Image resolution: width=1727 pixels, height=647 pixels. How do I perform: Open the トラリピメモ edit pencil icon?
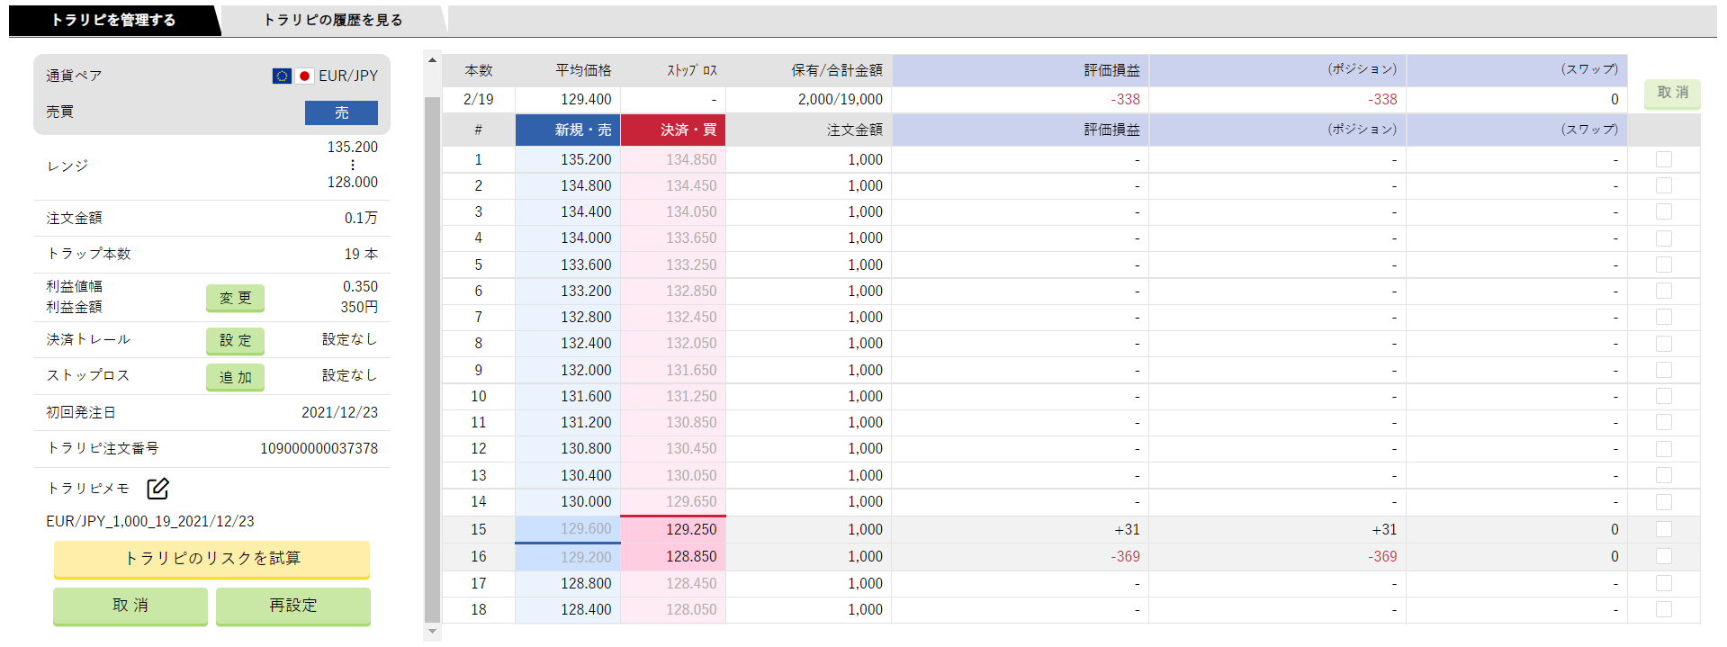click(x=157, y=489)
